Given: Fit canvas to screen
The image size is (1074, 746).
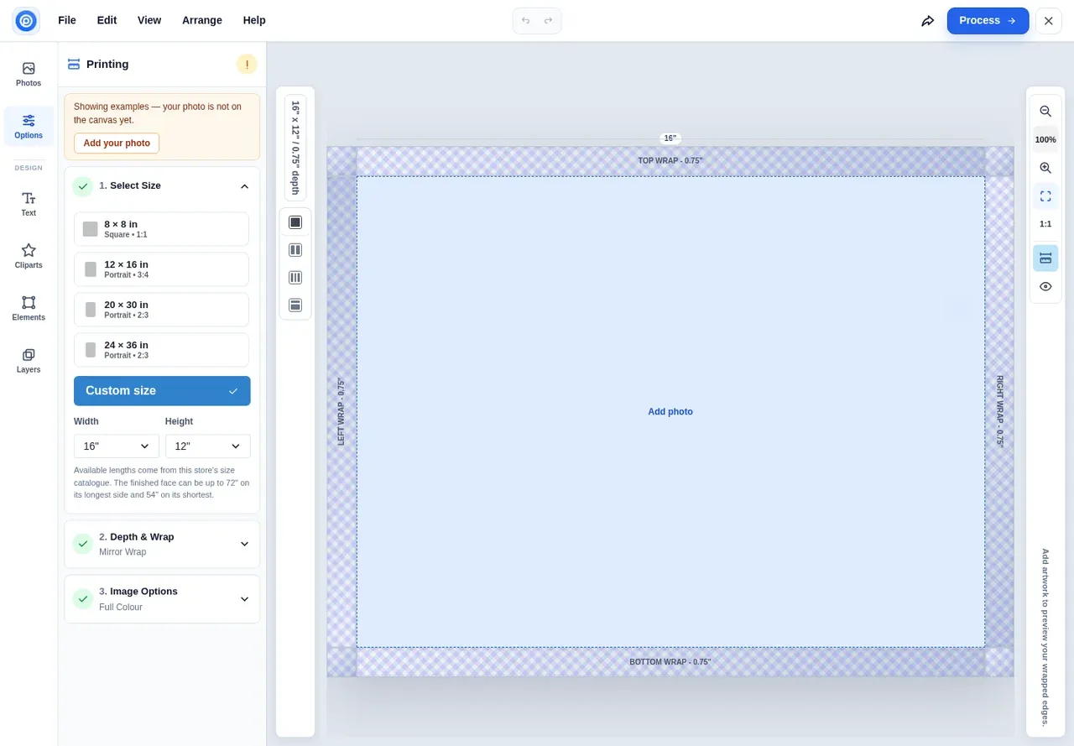Looking at the screenshot, I should [x=1045, y=196].
